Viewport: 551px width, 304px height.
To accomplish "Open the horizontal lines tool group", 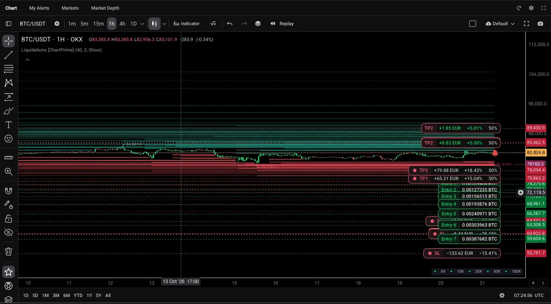I will (x=9, y=69).
